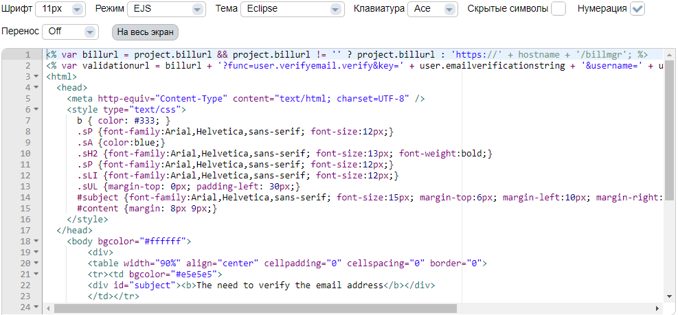Collapse the head fold arrow on line 4
678x315 pixels.
[x=36, y=88]
